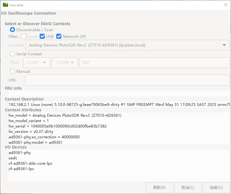This screenshot has height=194, width=231.
Task: Click the 取消(C) cancel button
Action: [x=188, y=188]
